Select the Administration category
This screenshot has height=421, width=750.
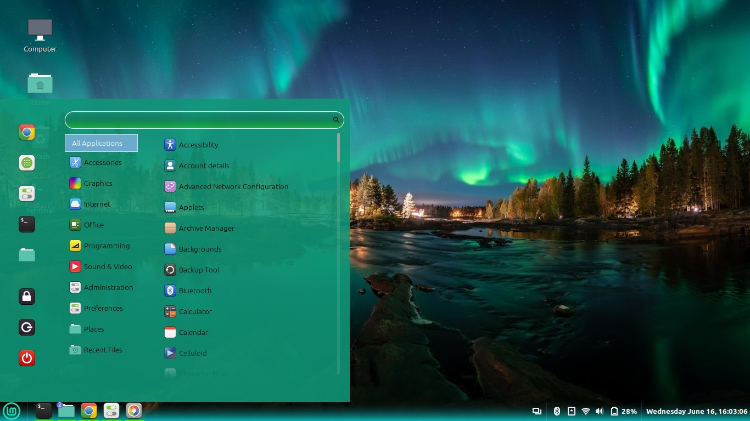101,287
